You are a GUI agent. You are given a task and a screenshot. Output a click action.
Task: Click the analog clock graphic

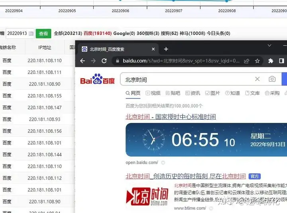coord(154,139)
